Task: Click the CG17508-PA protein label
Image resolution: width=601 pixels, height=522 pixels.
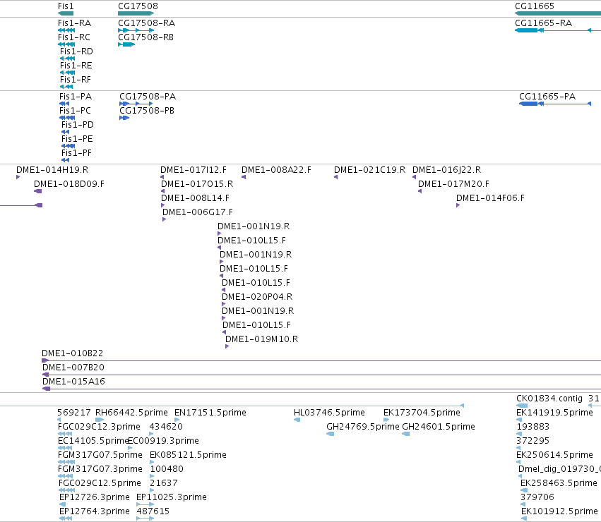Action: [x=148, y=97]
